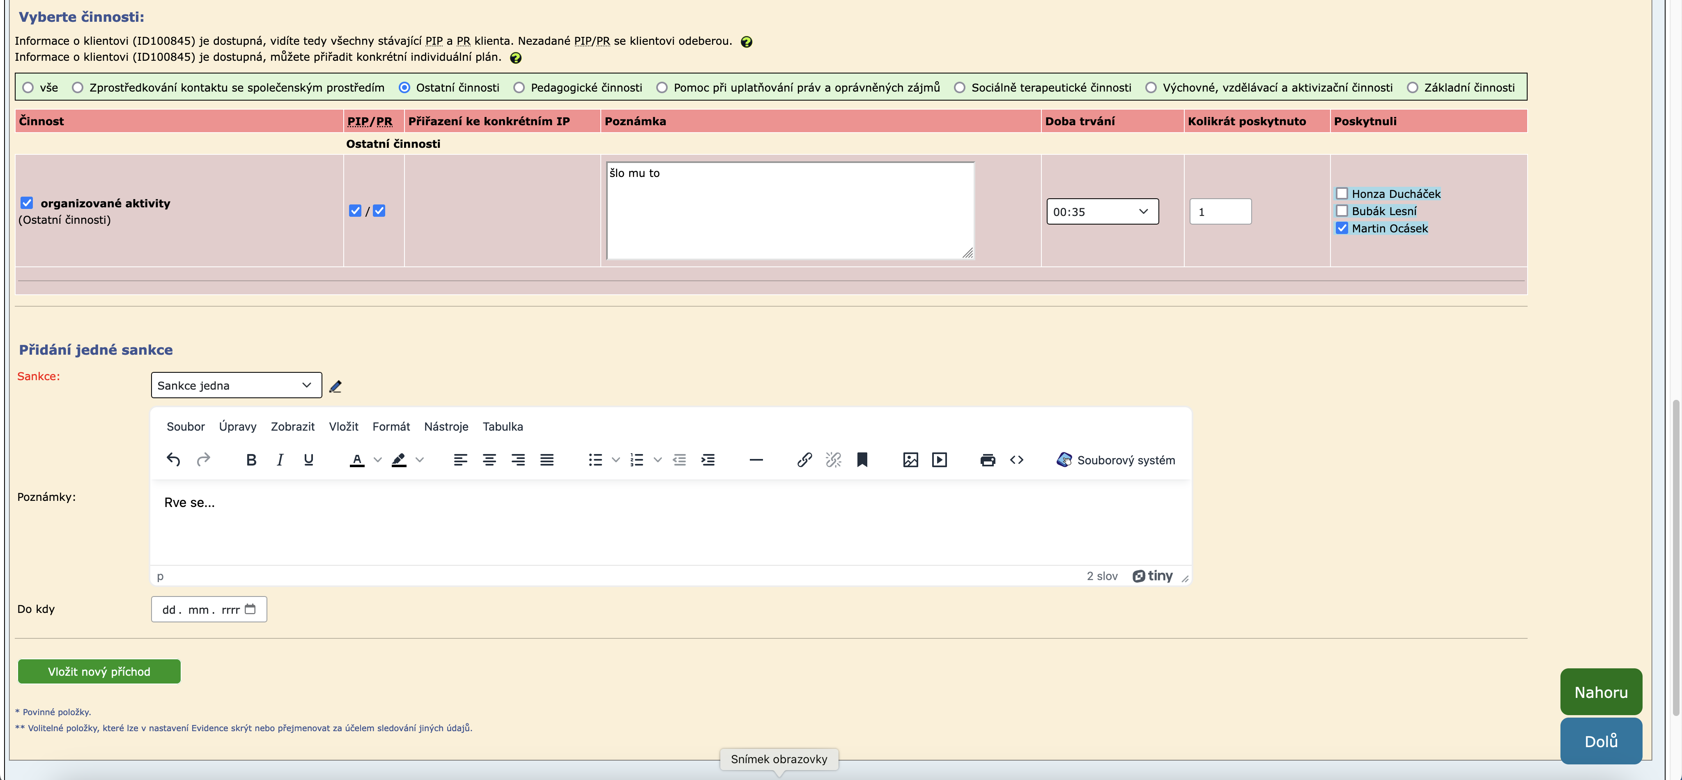Click the Nahoru scroll-up button

point(1600,692)
